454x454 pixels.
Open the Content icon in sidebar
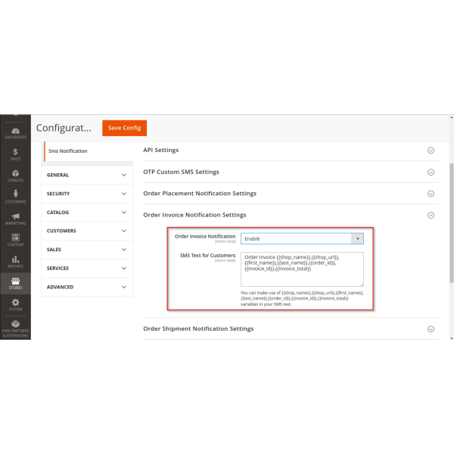[x=15, y=239]
